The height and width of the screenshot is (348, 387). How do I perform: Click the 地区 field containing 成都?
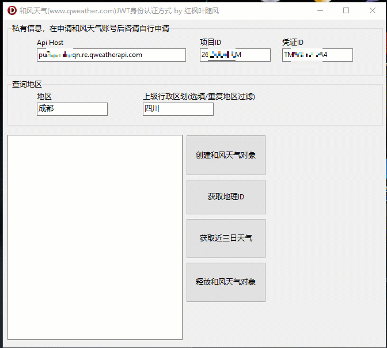coord(72,109)
